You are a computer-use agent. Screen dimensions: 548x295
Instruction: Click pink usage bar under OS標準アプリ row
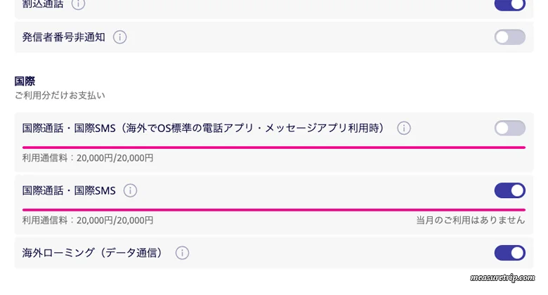pyautogui.click(x=274, y=147)
